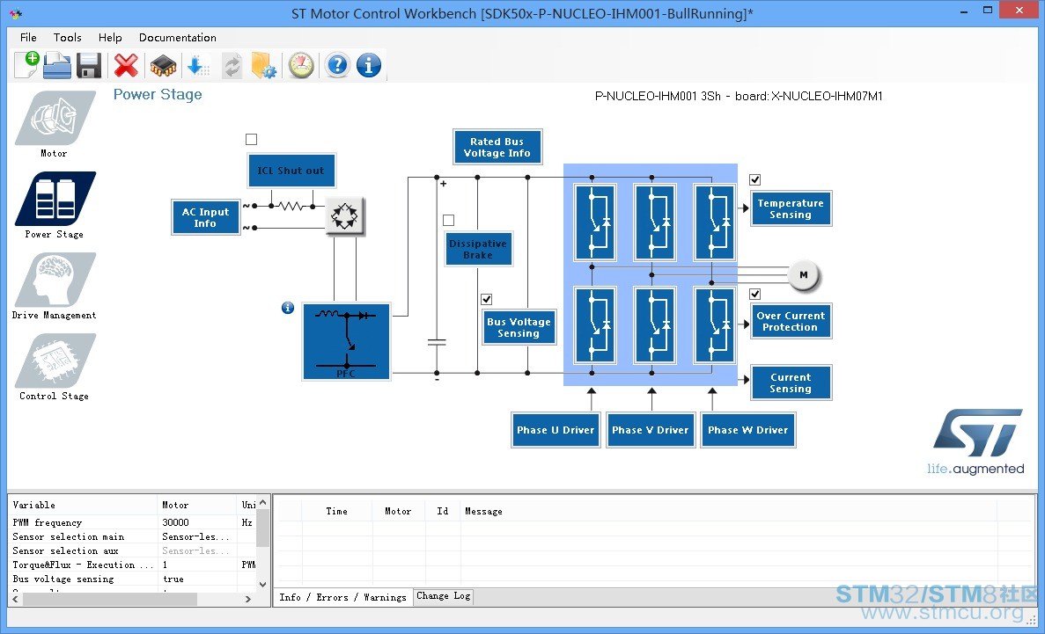Click variable list horizontal scroll right arrow

pyautogui.click(x=248, y=599)
